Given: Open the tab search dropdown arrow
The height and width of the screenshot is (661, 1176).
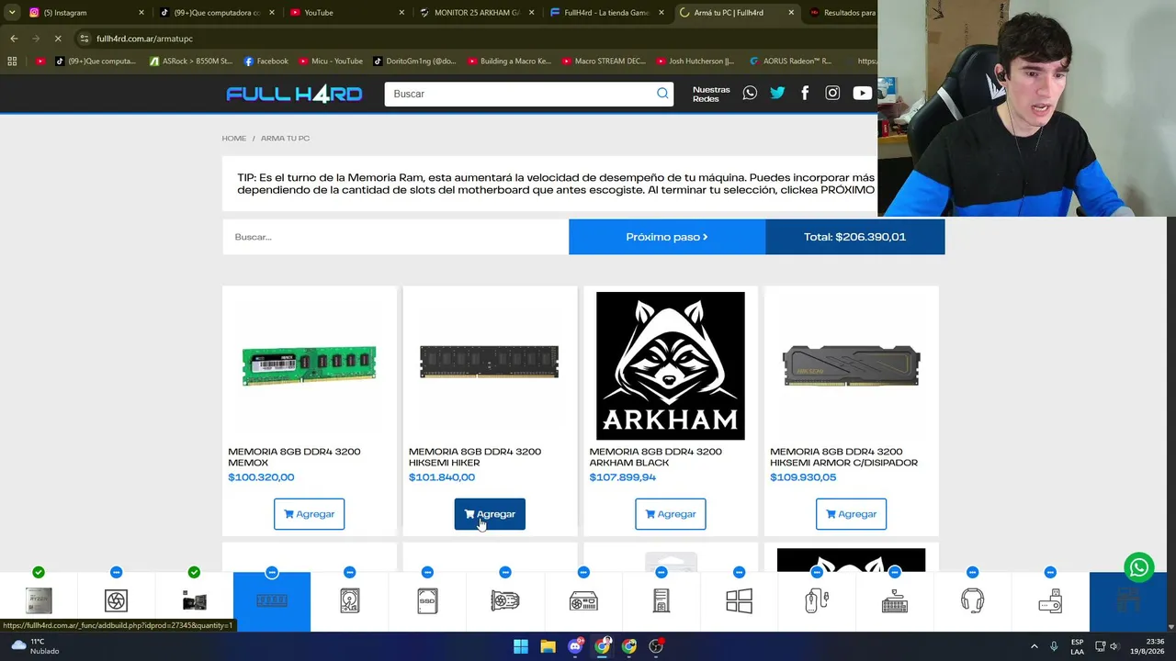Looking at the screenshot, I should pos(12,13).
